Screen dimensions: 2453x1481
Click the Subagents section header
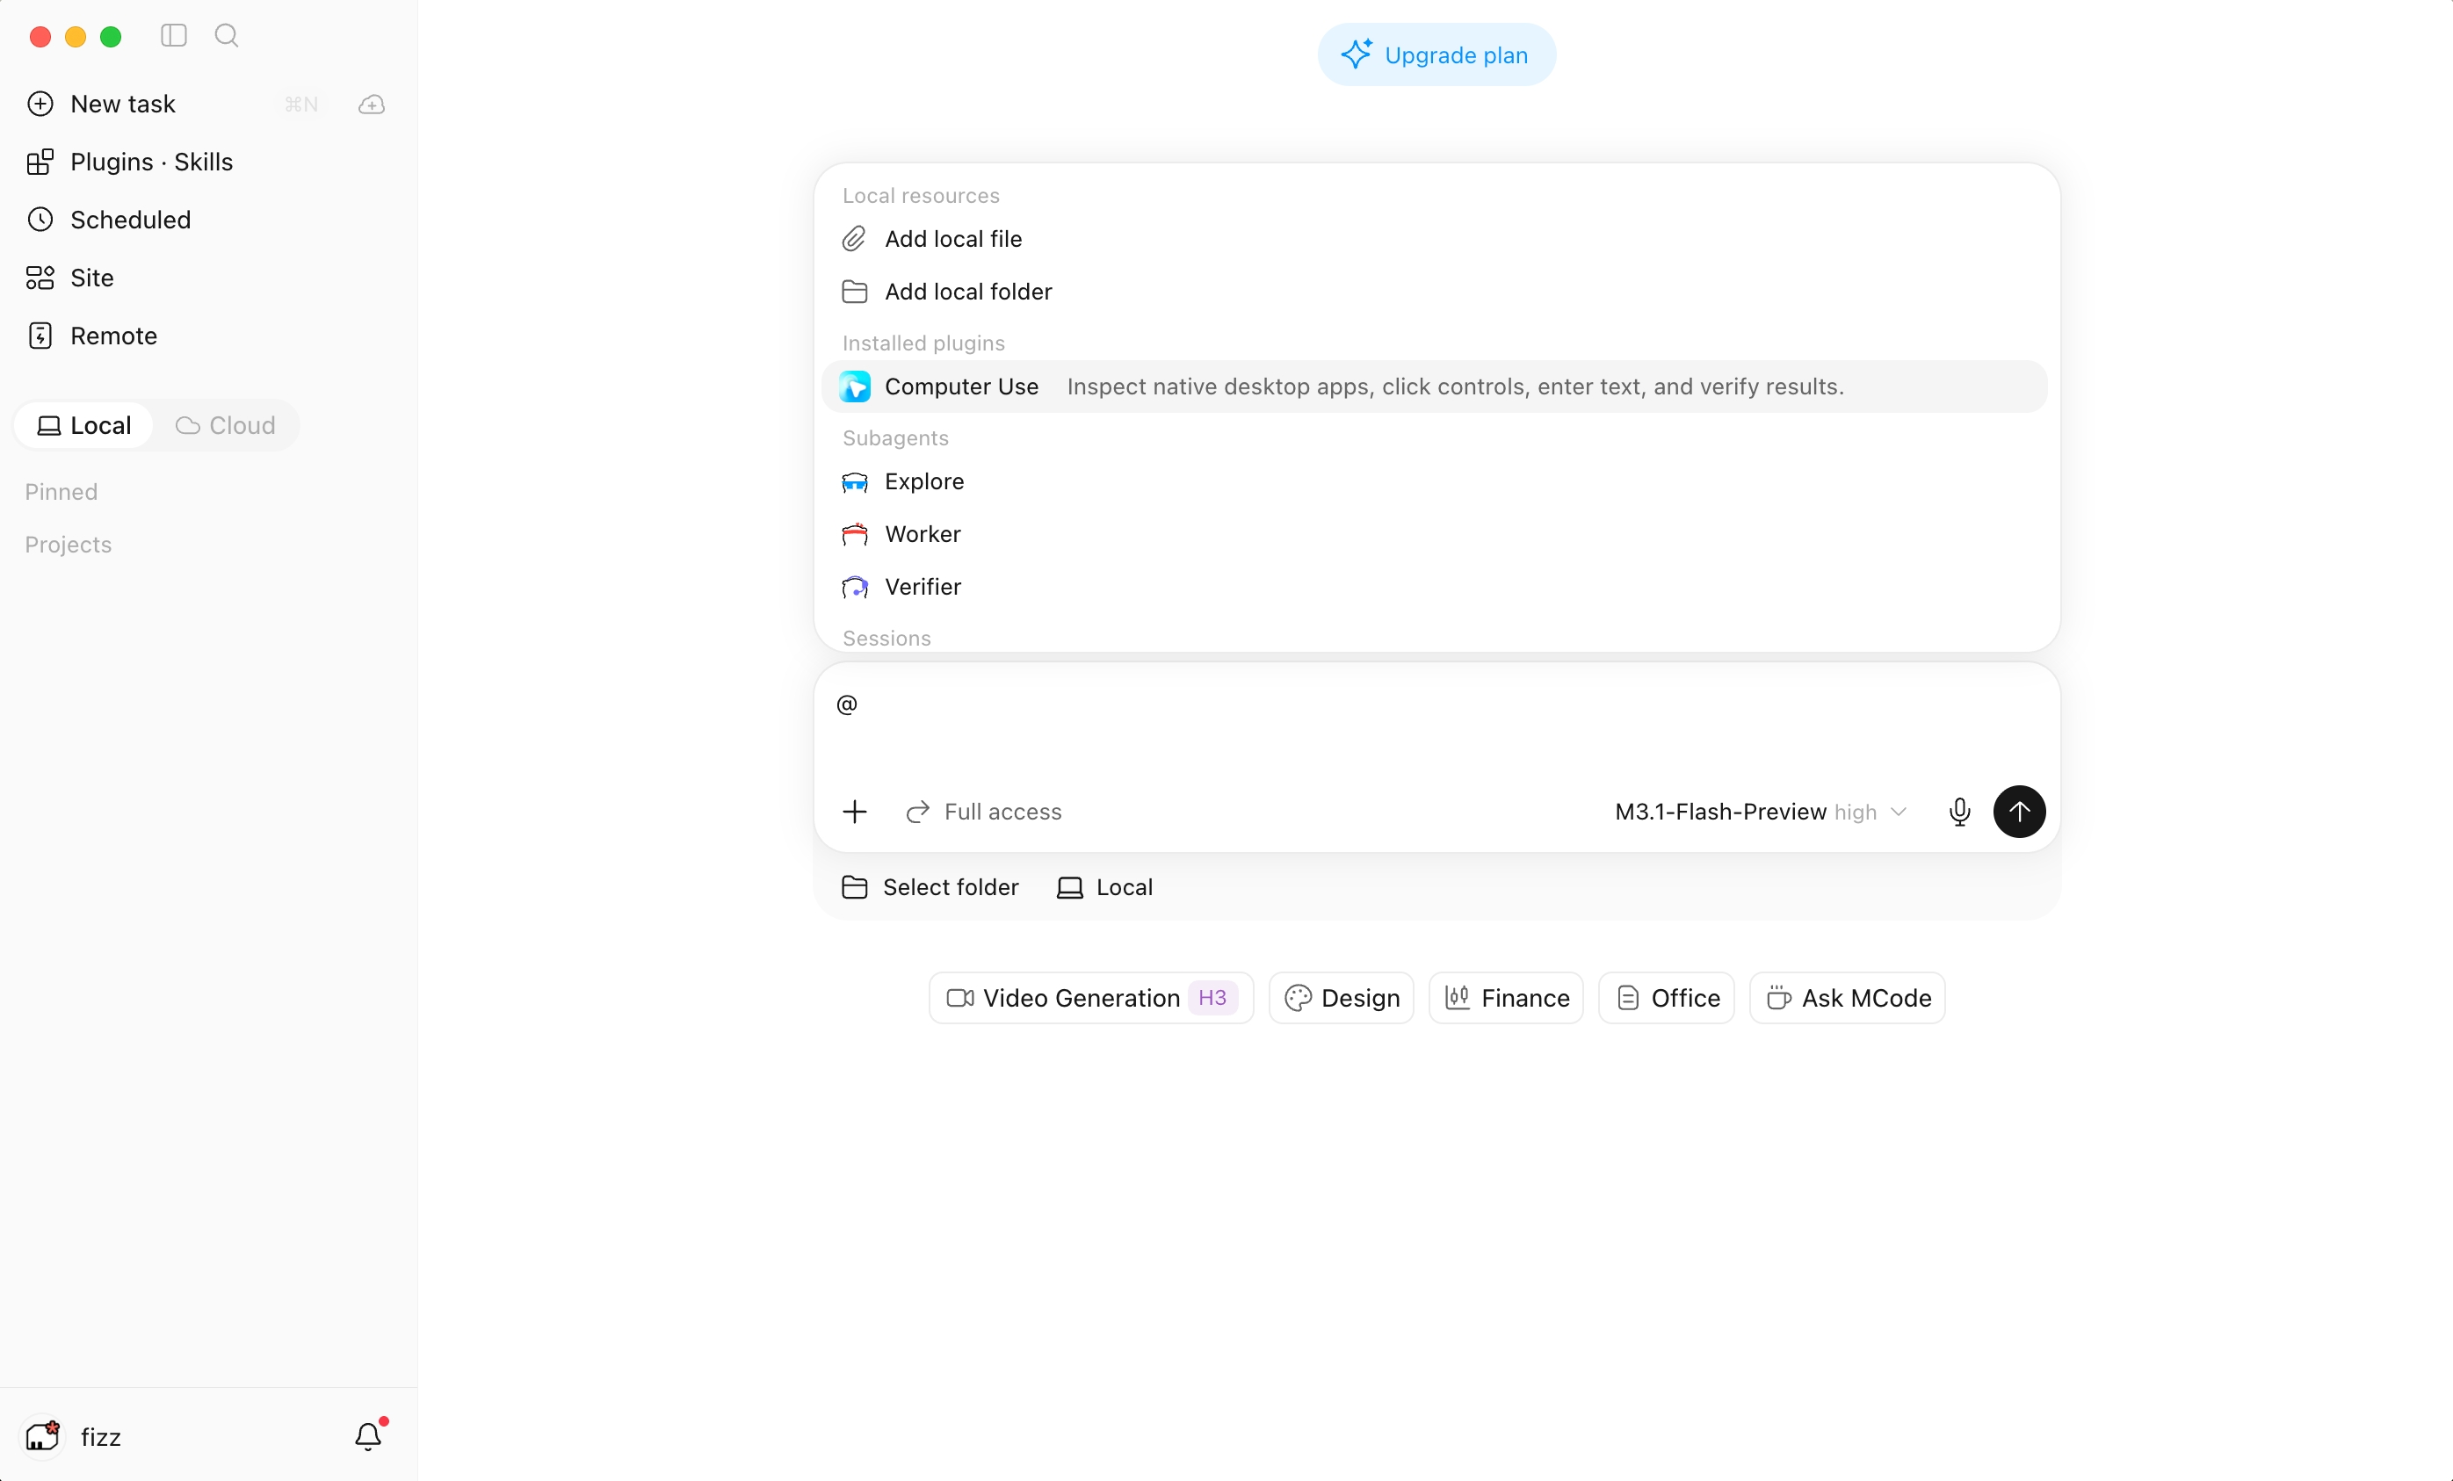(x=895, y=438)
